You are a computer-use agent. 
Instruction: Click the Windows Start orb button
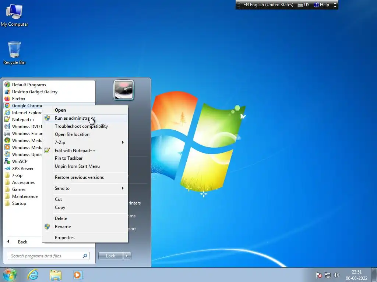10,275
